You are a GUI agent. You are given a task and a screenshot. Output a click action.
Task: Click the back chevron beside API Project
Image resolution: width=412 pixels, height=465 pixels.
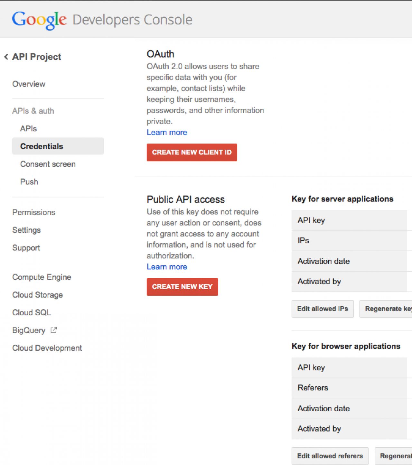[x=6, y=57]
